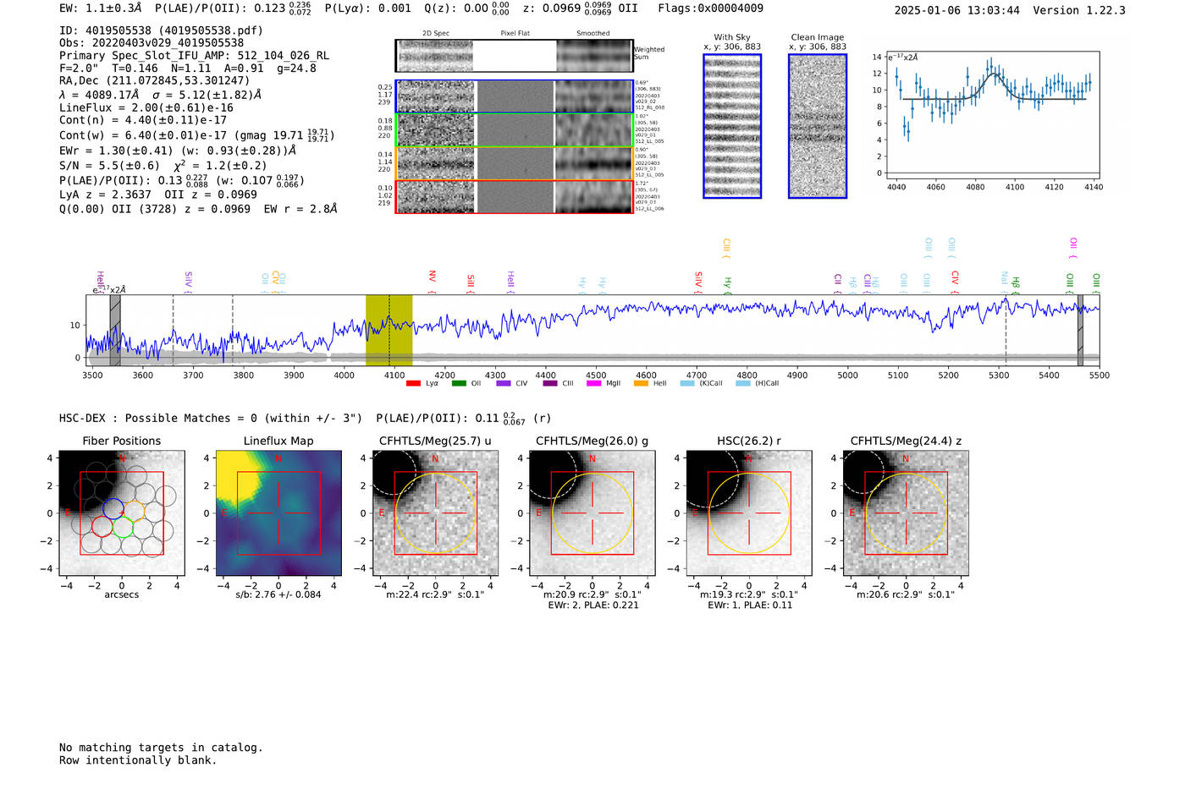Click the 2D Spec column header
The width and height of the screenshot is (1185, 806).
[436, 34]
